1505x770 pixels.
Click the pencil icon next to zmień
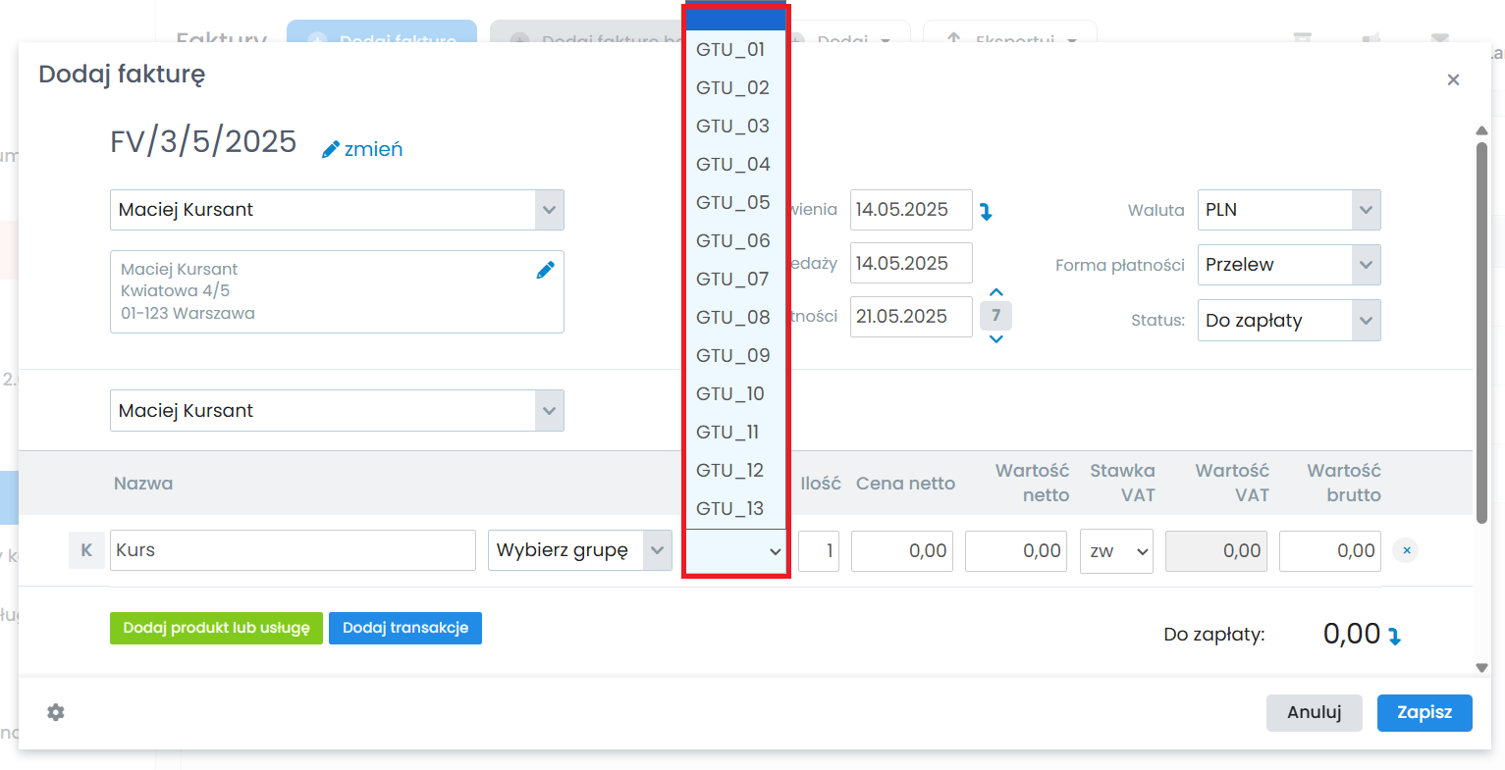(331, 149)
